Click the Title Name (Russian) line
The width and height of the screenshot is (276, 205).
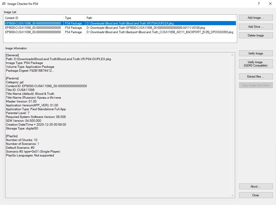[33, 97]
